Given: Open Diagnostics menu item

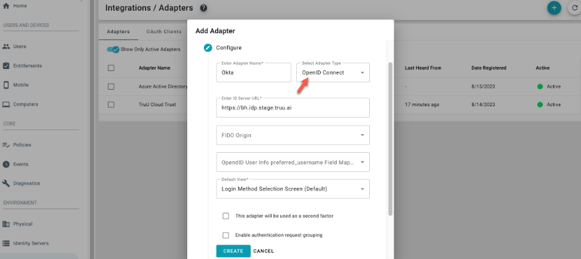Looking at the screenshot, I should 27,183.
